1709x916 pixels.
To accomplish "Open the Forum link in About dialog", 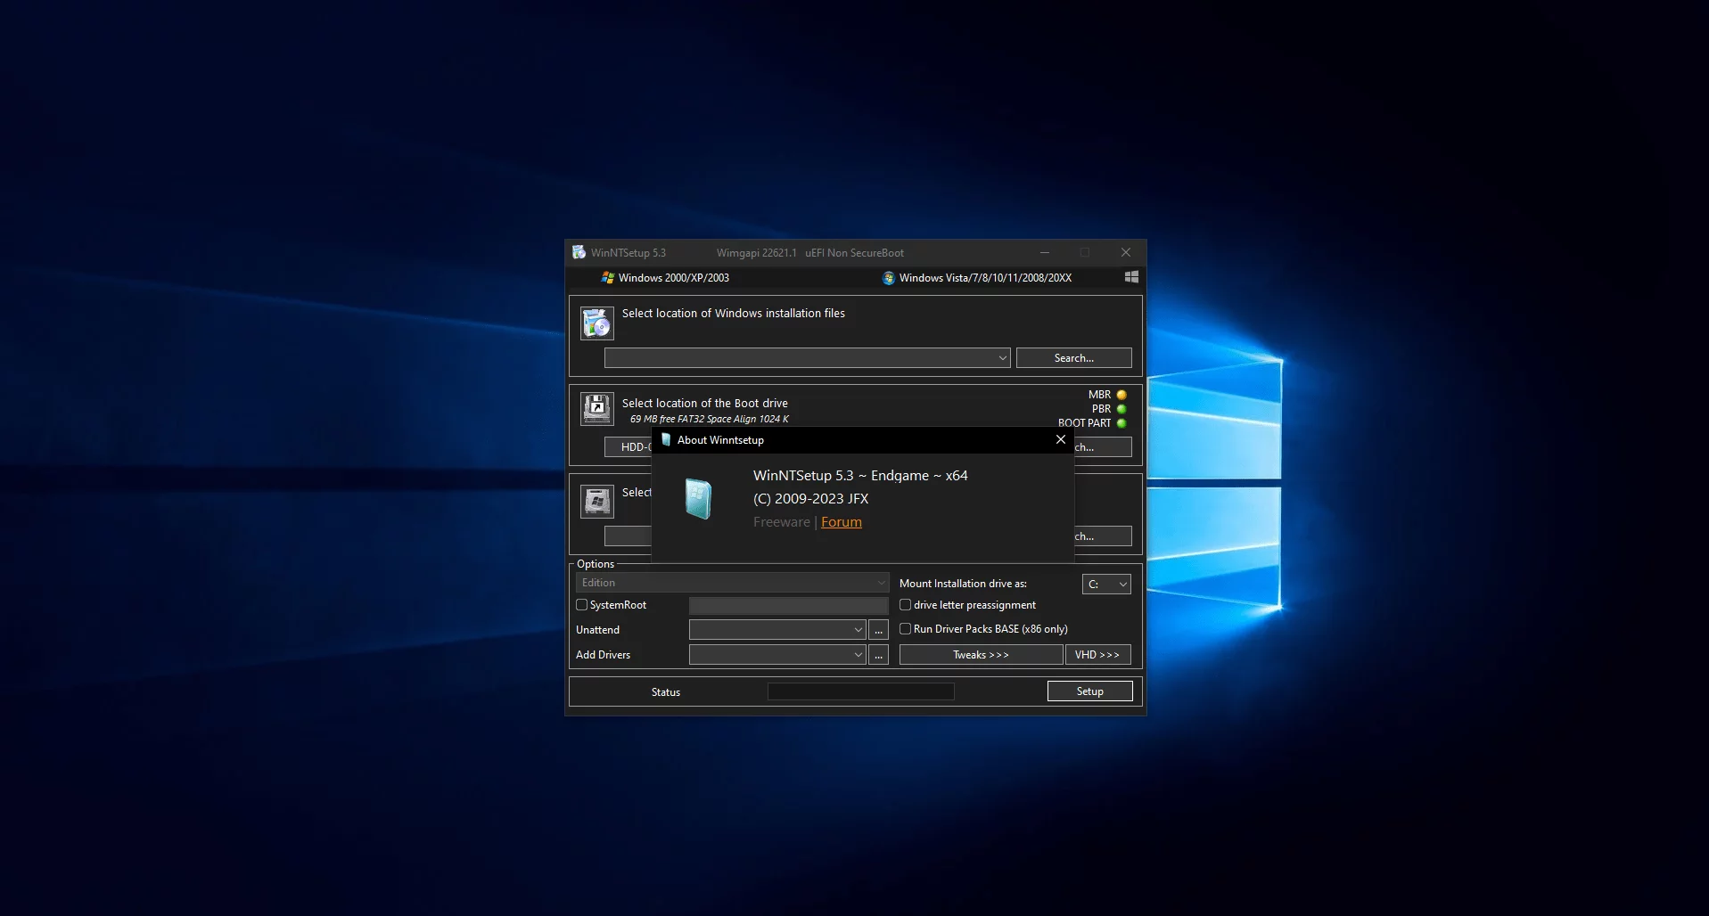I will point(841,522).
